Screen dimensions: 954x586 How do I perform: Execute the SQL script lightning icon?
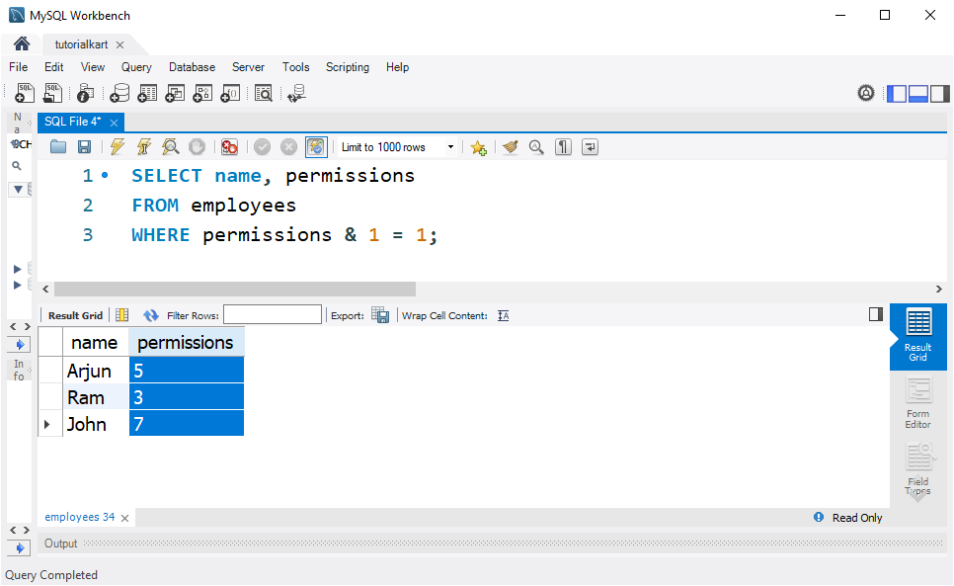pos(117,146)
